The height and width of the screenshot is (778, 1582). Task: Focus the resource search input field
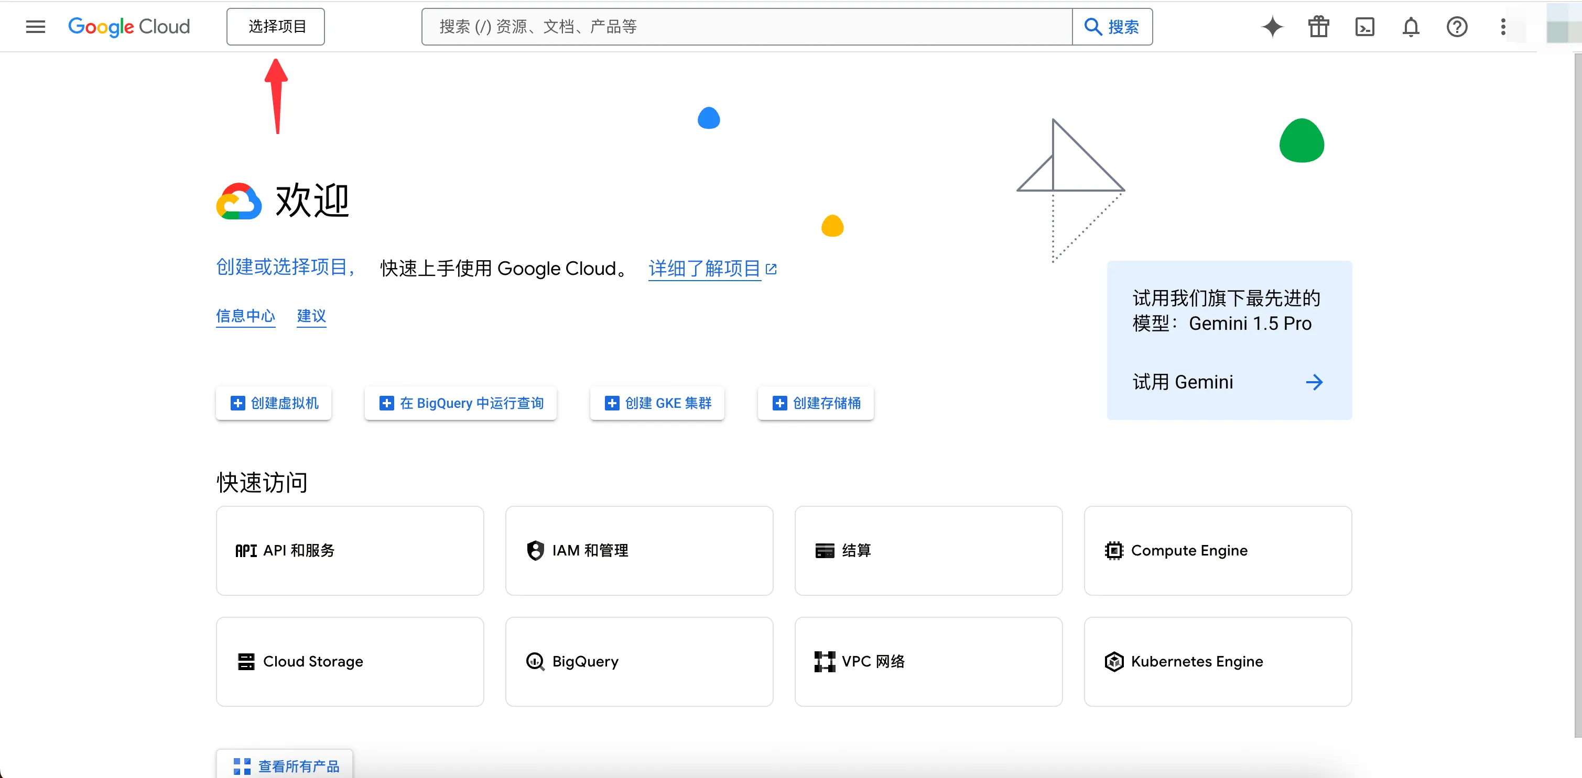pos(746,26)
